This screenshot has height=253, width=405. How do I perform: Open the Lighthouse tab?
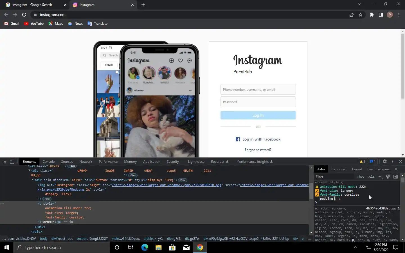pos(196,162)
